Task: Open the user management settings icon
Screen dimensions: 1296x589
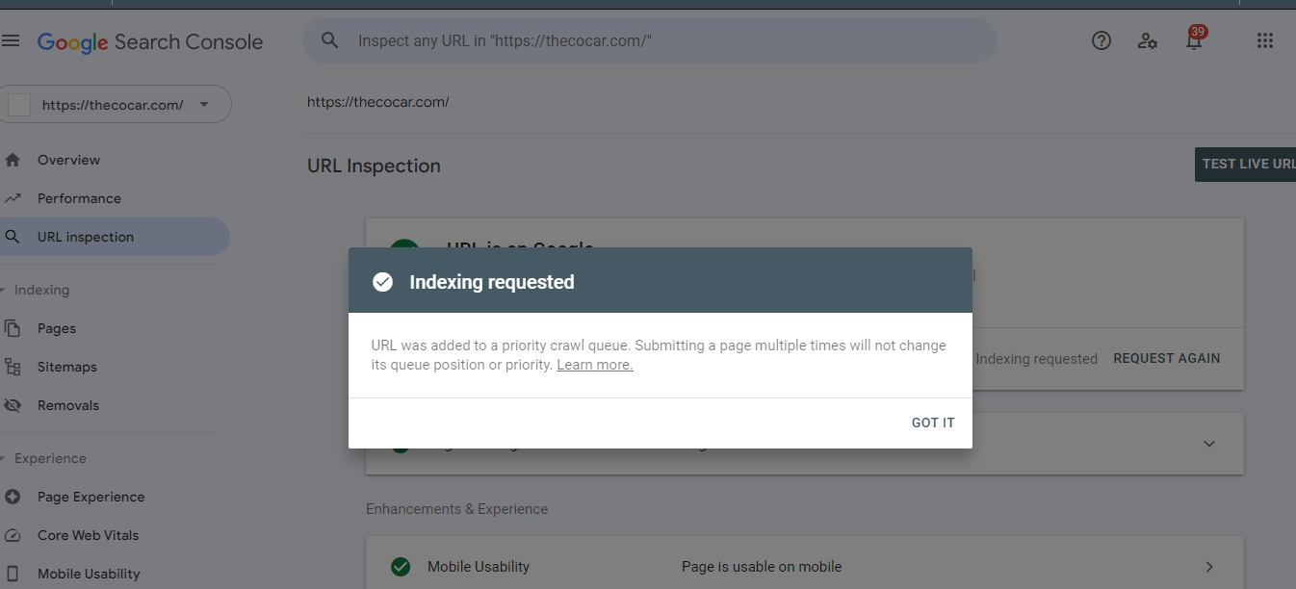Action: [x=1148, y=40]
